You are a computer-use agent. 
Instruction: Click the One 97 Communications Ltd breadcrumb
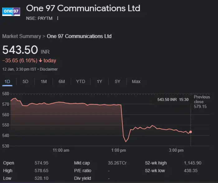coord(79,36)
